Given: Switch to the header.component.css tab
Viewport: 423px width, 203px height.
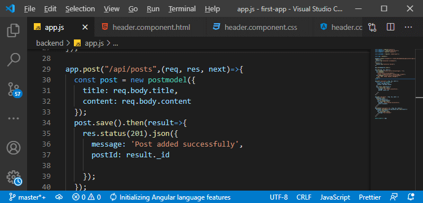Looking at the screenshot, I should click(260, 27).
